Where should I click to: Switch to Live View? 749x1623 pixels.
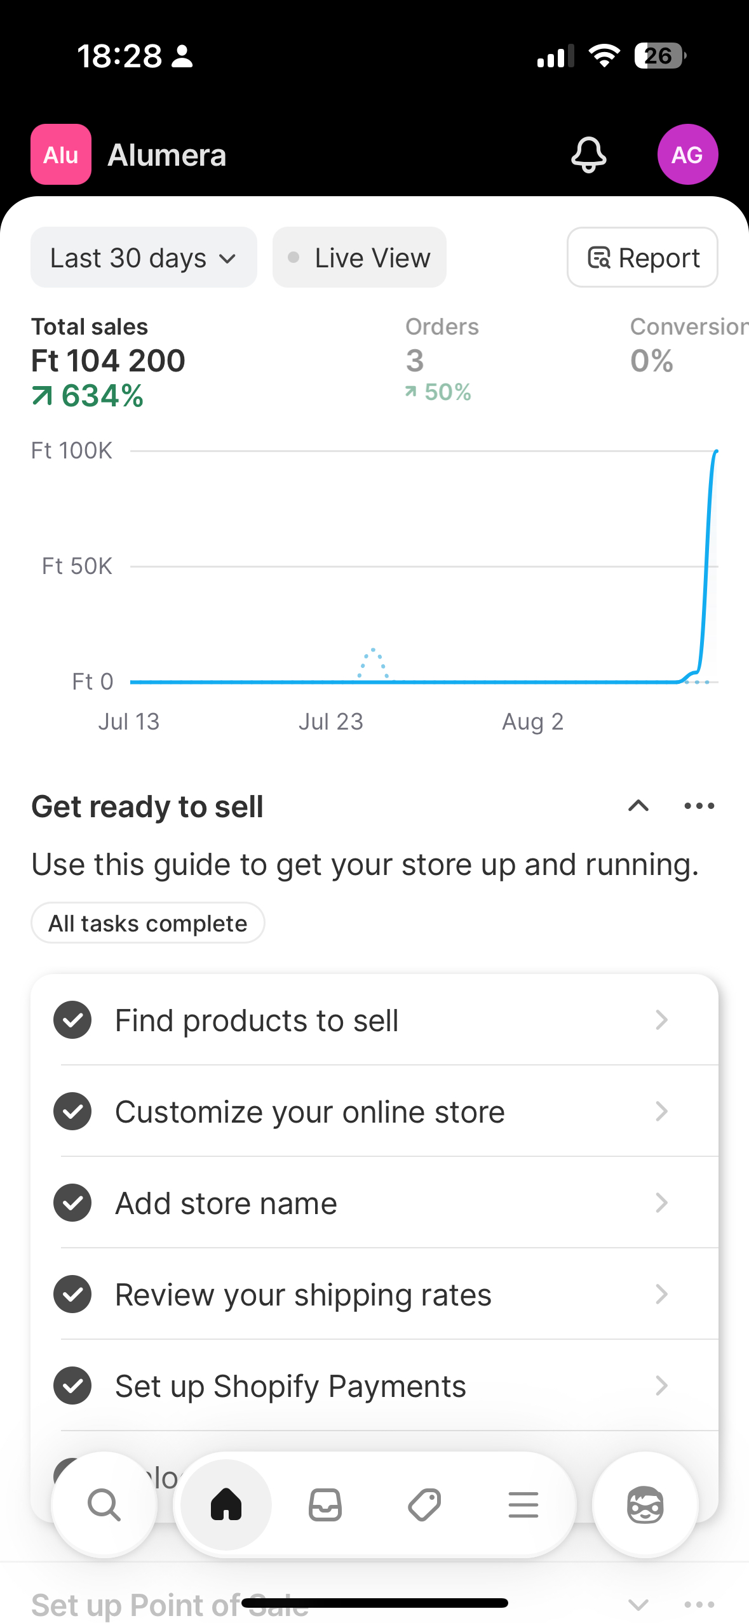pos(360,258)
